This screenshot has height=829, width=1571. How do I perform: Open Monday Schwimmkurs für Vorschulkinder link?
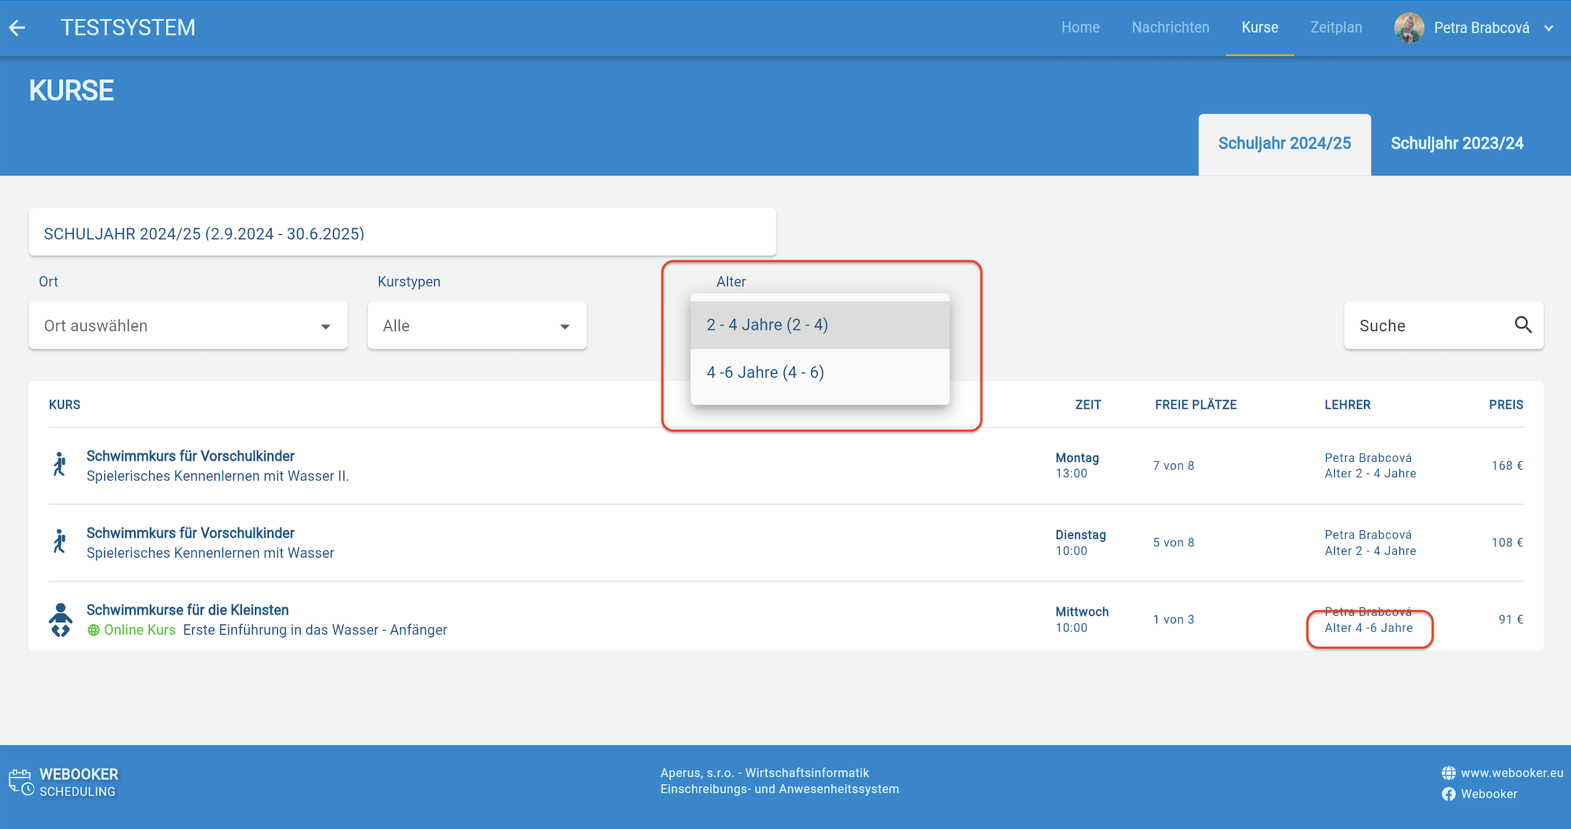pos(190,456)
